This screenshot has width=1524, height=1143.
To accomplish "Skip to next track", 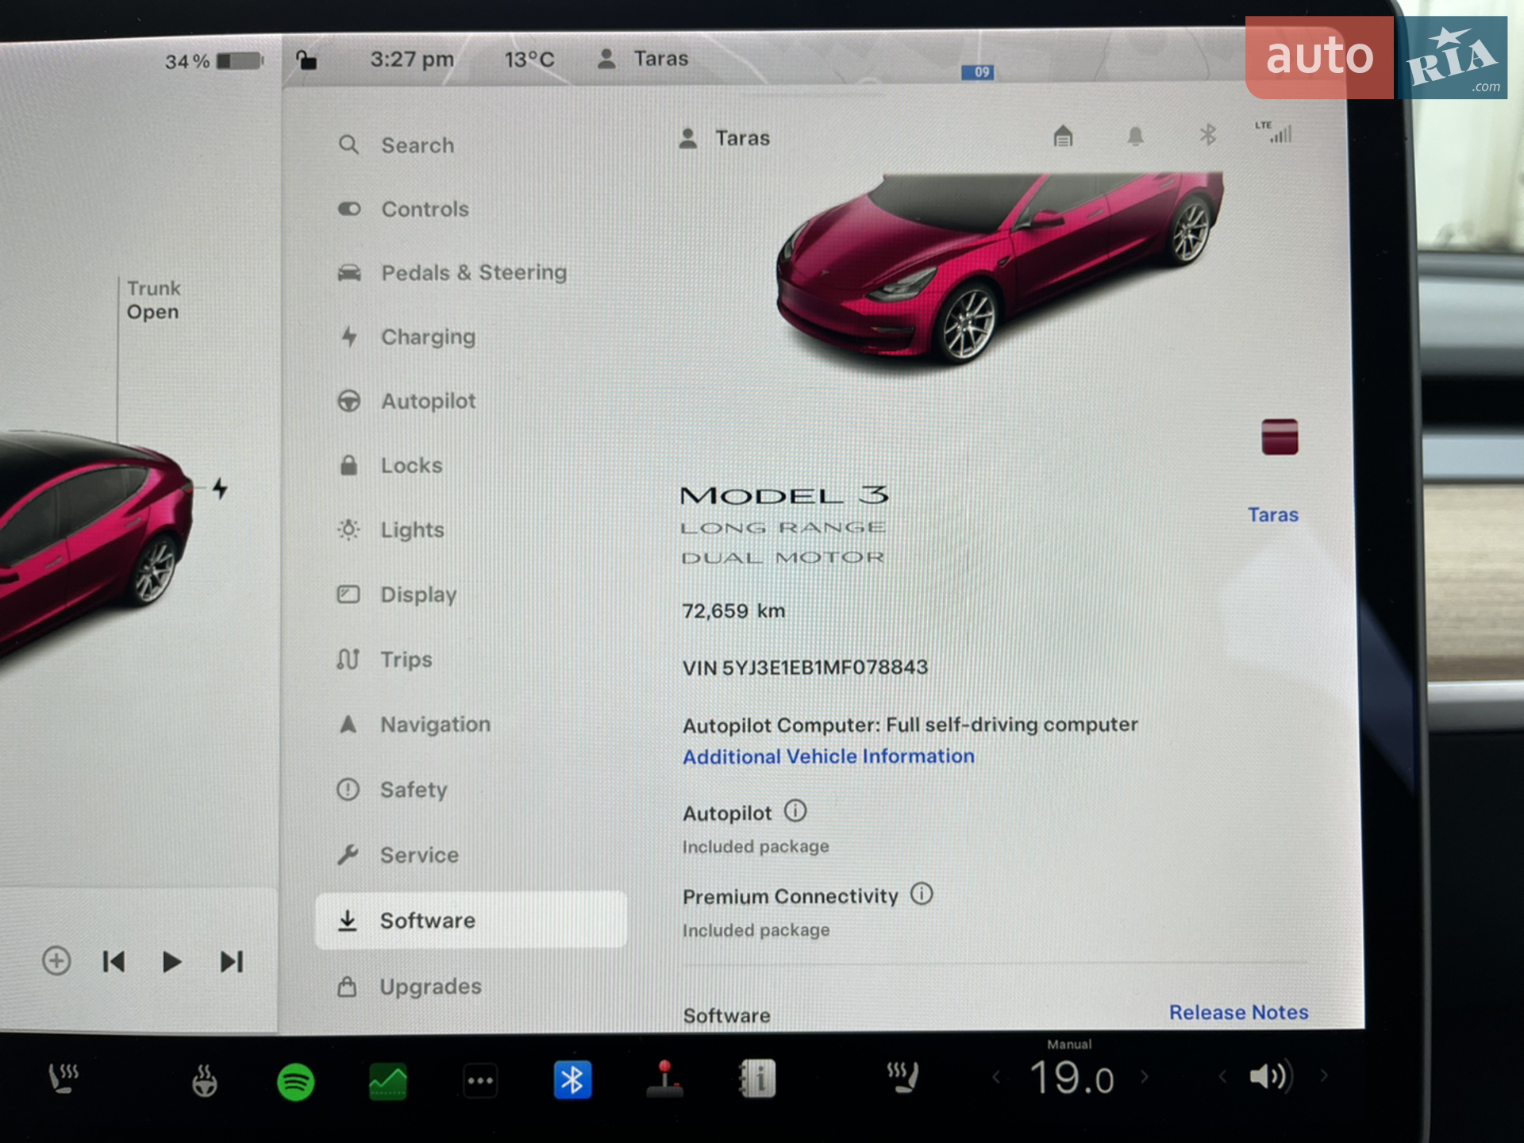I will pos(232,962).
